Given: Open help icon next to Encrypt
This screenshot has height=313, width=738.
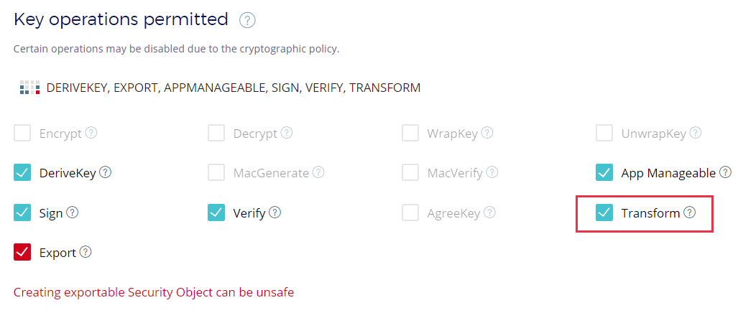Looking at the screenshot, I should point(91,133).
